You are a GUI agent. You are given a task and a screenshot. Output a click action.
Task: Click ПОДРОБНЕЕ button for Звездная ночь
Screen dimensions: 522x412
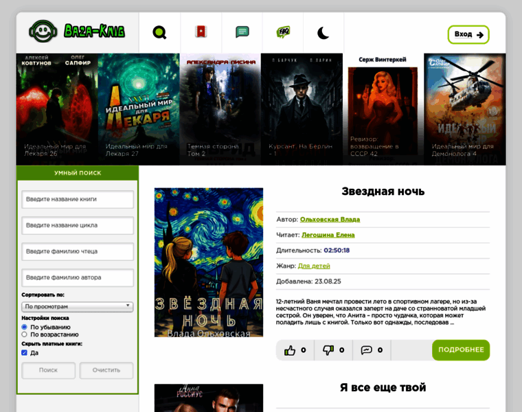[x=461, y=350]
